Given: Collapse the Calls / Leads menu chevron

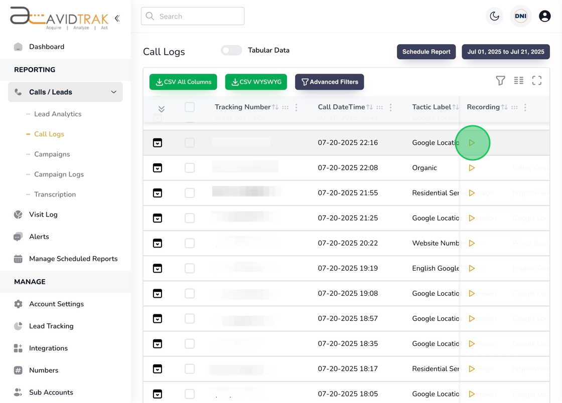Looking at the screenshot, I should coord(113,92).
